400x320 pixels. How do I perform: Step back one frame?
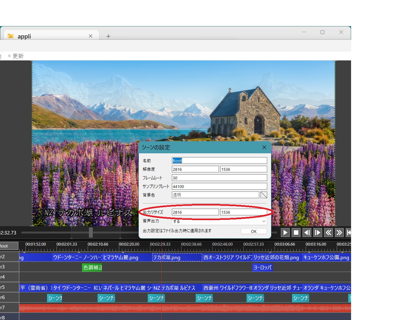point(307,233)
